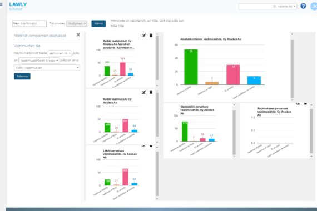Open the Vaatimuslähteen tyyppi dropdown

tap(39, 61)
